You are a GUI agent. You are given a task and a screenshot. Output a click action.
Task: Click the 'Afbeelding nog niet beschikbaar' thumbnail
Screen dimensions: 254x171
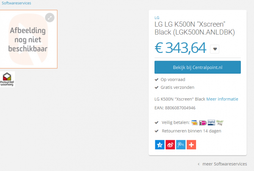pos(28,39)
